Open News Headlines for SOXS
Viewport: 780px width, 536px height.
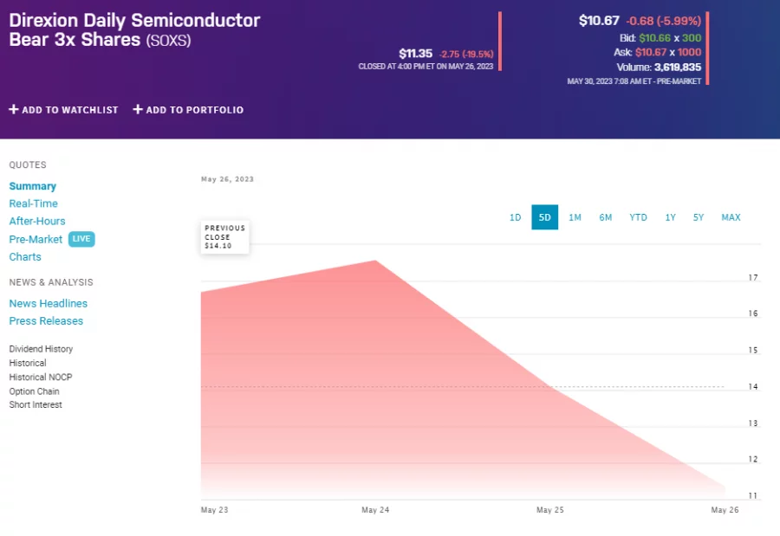48,303
